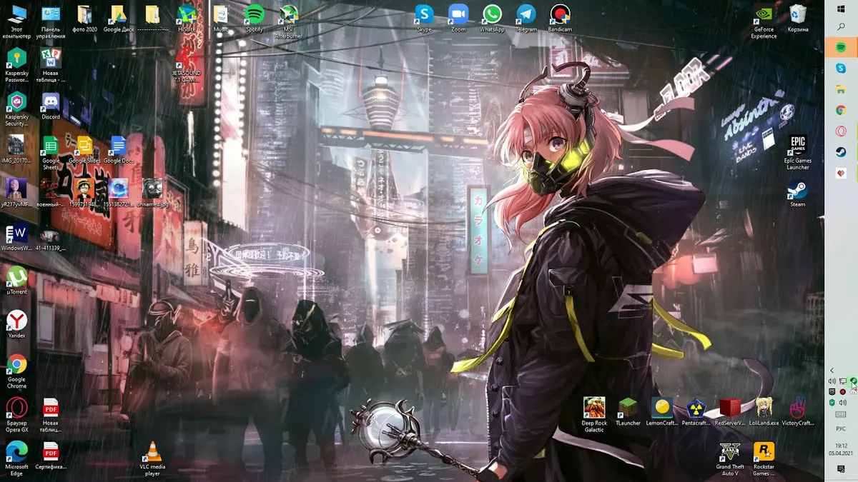The image size is (858, 482).
Task: Select the LemonCraft desktop icon
Action: (662, 412)
